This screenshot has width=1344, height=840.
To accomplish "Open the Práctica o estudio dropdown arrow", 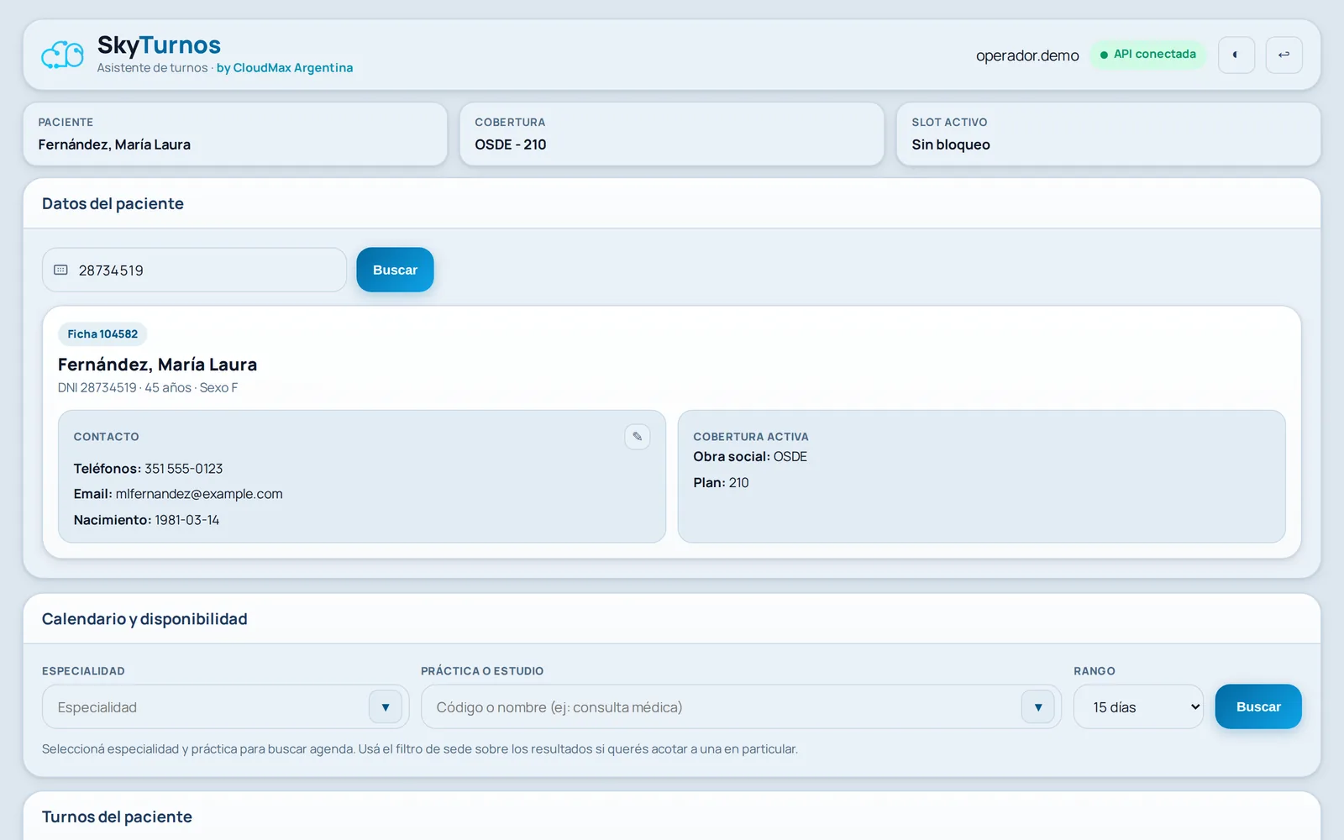I will (x=1038, y=706).
